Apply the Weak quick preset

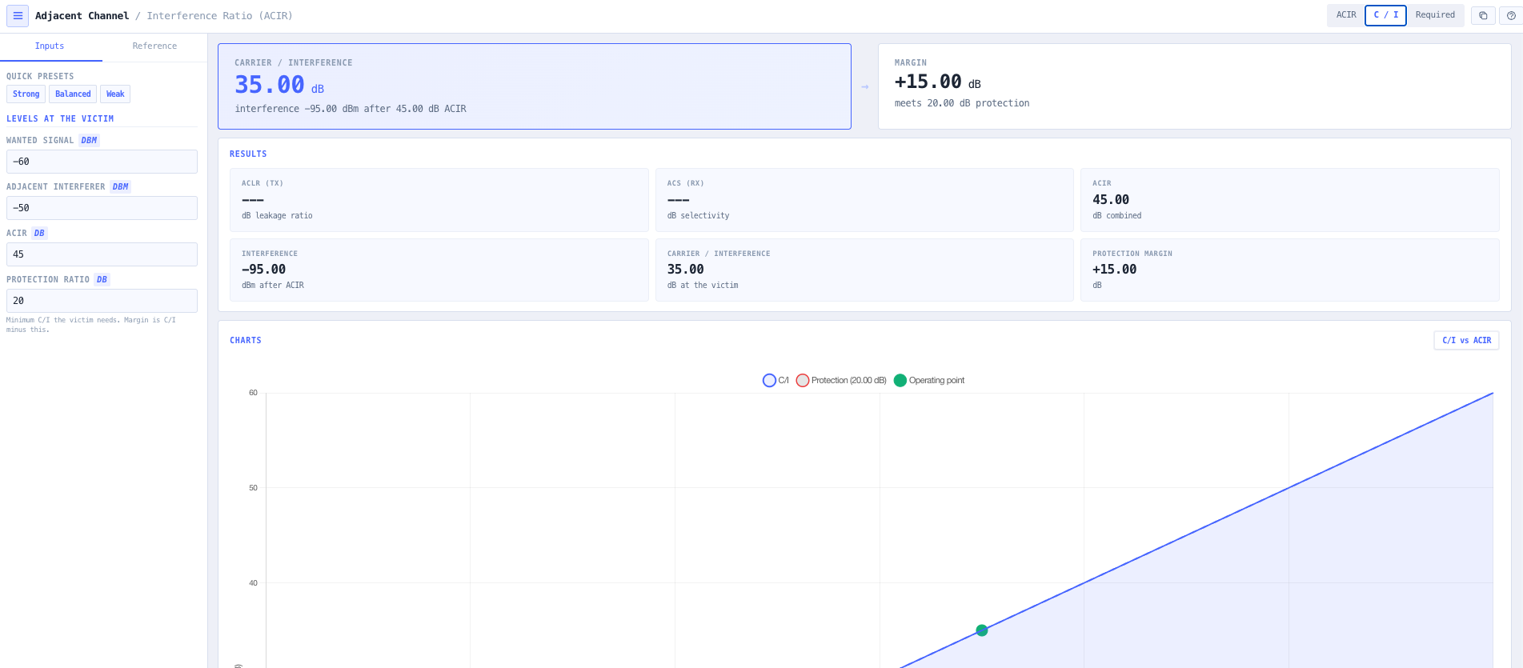(x=115, y=94)
